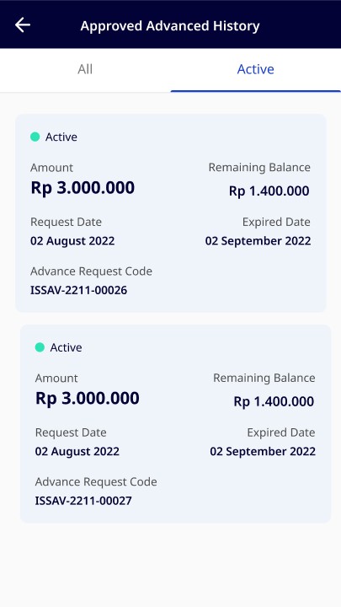The image size is (341, 607).
Task: Click 02 September 2022 expiry in first card
Action: [258, 241]
